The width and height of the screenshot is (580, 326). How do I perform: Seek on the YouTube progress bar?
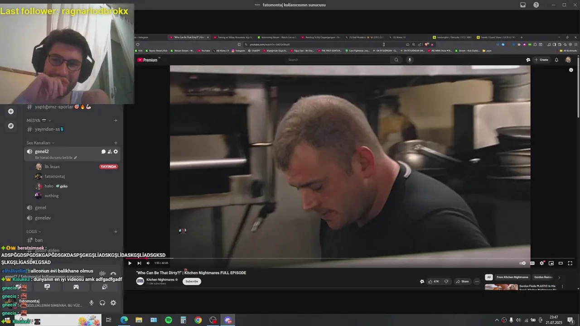(350, 259)
